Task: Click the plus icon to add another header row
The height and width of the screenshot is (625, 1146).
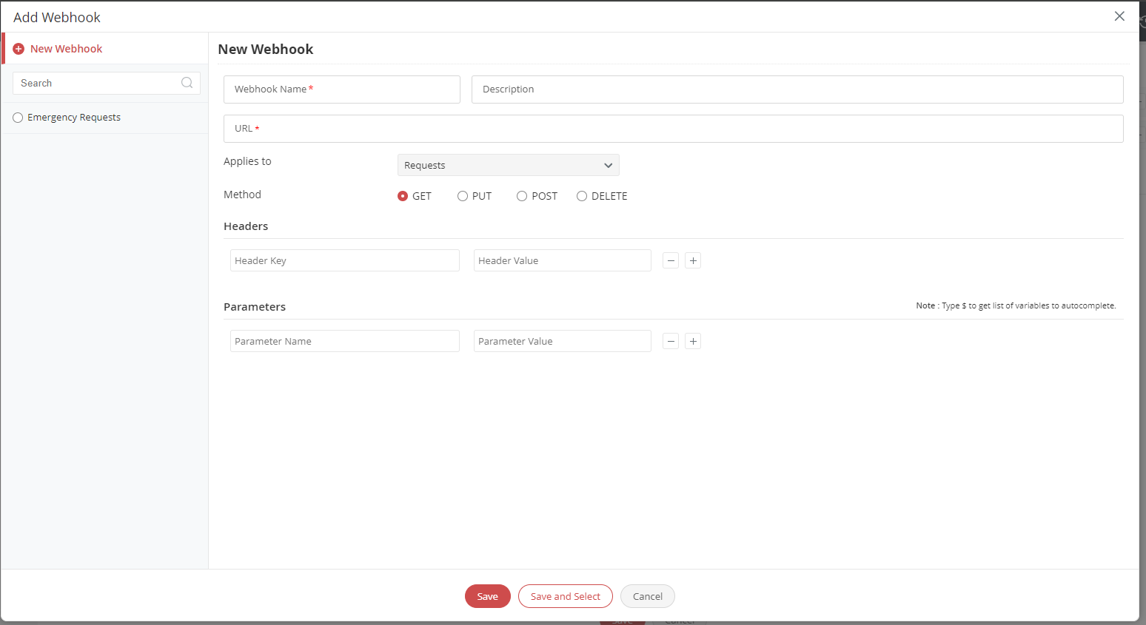Action: point(692,260)
